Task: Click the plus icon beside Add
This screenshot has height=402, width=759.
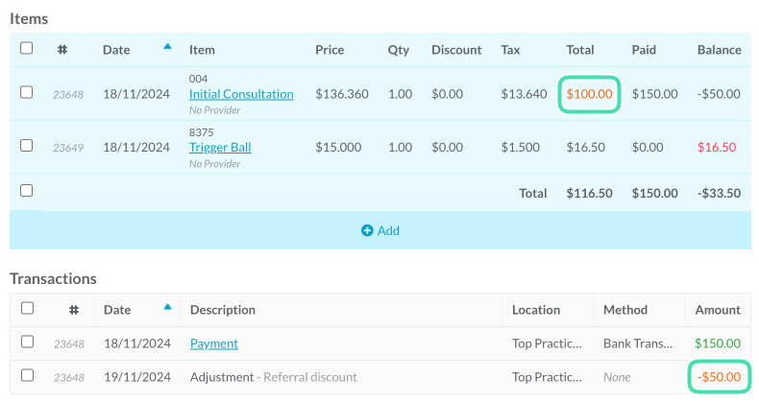Action: point(367,230)
